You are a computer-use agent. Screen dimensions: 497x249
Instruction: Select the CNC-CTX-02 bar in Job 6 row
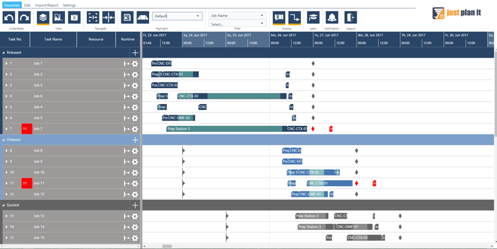pyautogui.click(x=232, y=96)
